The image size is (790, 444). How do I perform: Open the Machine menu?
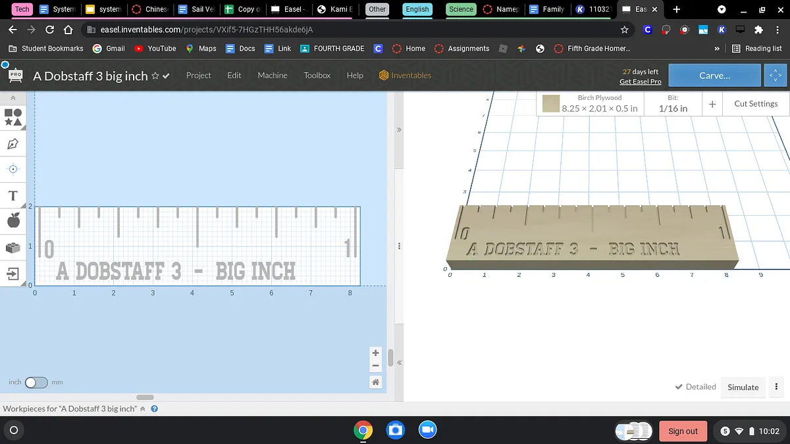272,76
